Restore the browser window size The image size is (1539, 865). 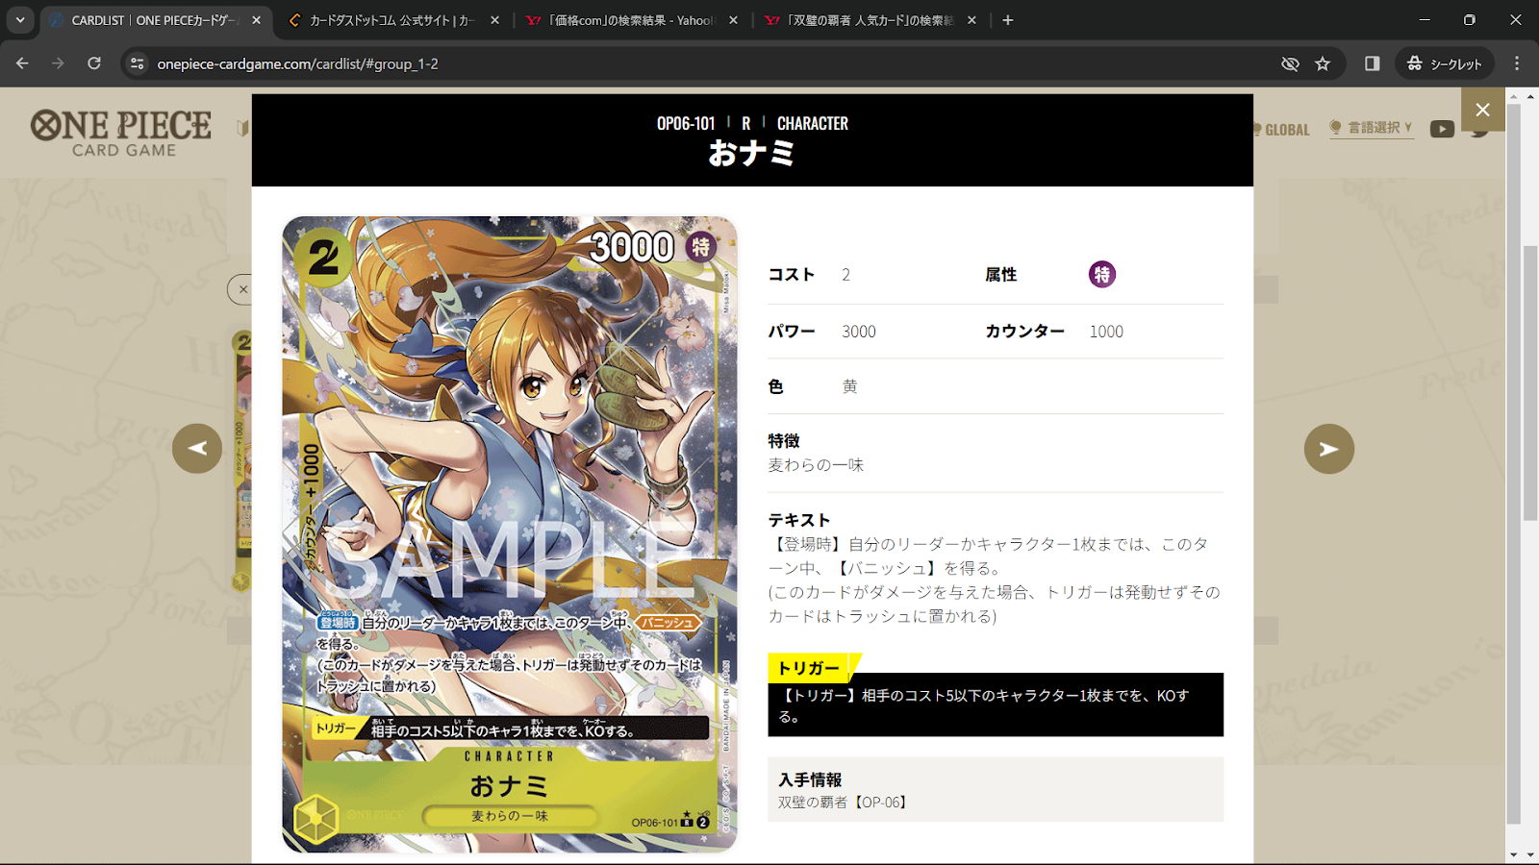tap(1470, 20)
